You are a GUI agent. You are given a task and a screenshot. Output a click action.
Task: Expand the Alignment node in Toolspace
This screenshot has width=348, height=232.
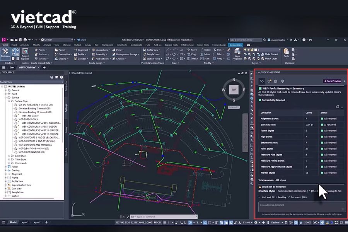(x=5, y=174)
